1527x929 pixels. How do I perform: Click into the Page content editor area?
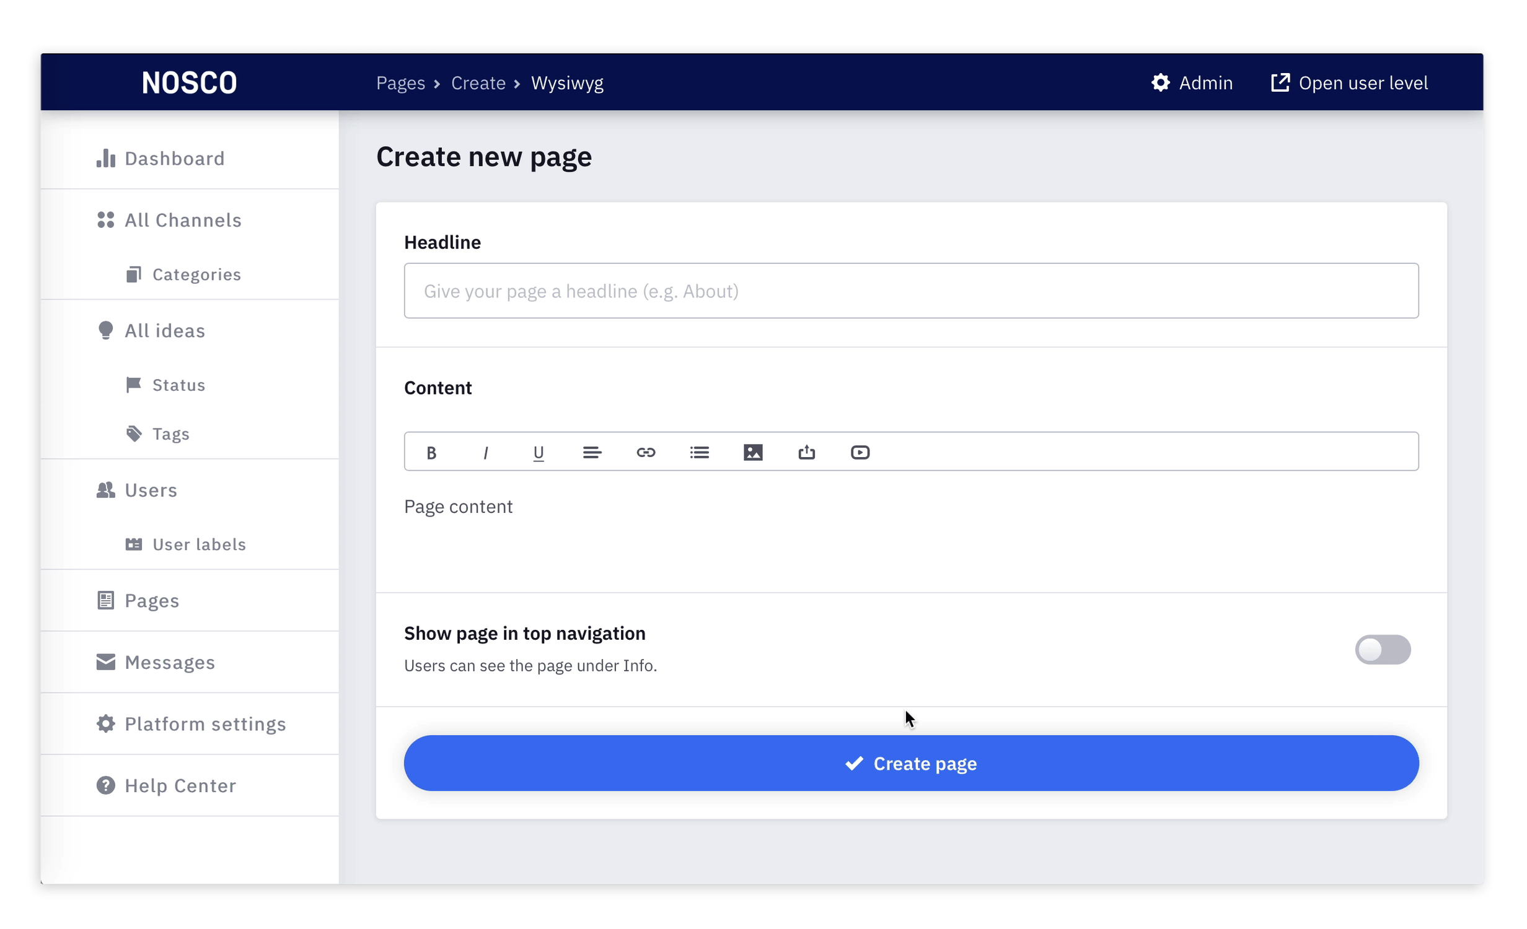point(911,531)
